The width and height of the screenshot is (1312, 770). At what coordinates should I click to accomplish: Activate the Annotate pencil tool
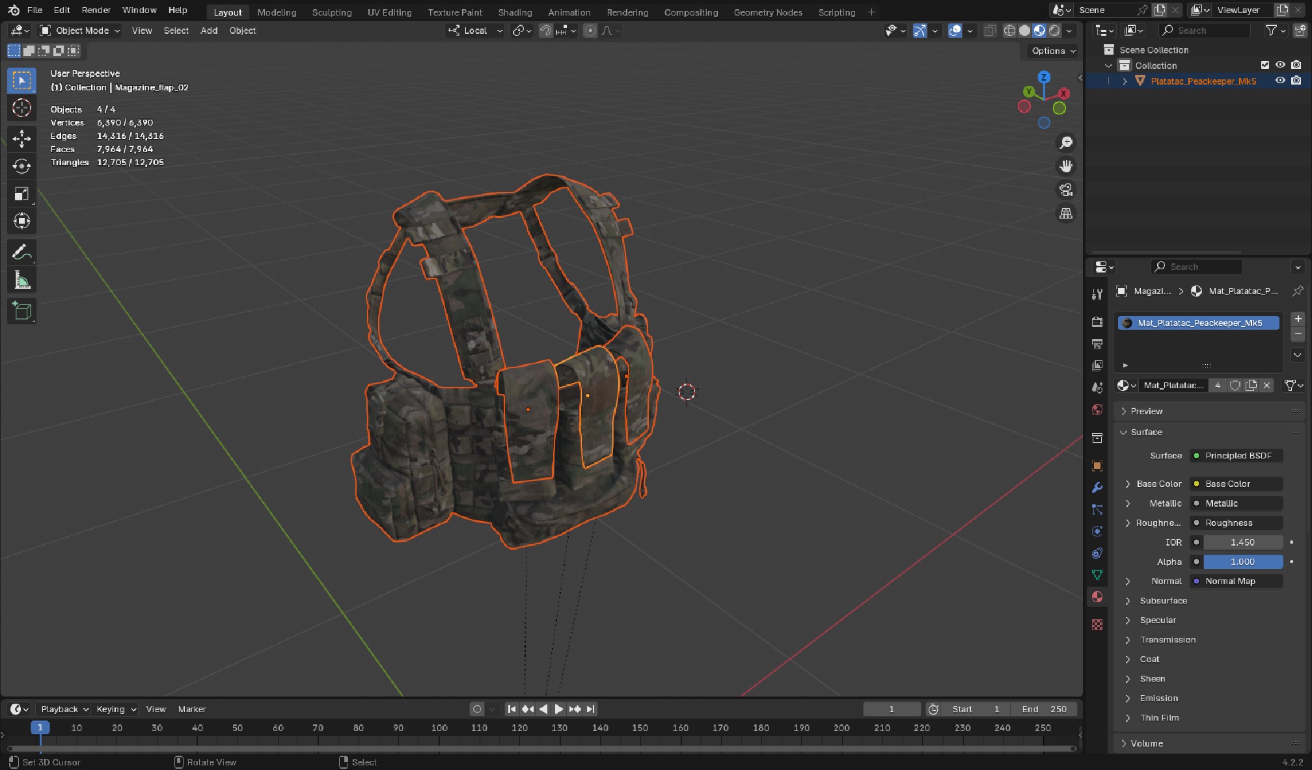21,252
